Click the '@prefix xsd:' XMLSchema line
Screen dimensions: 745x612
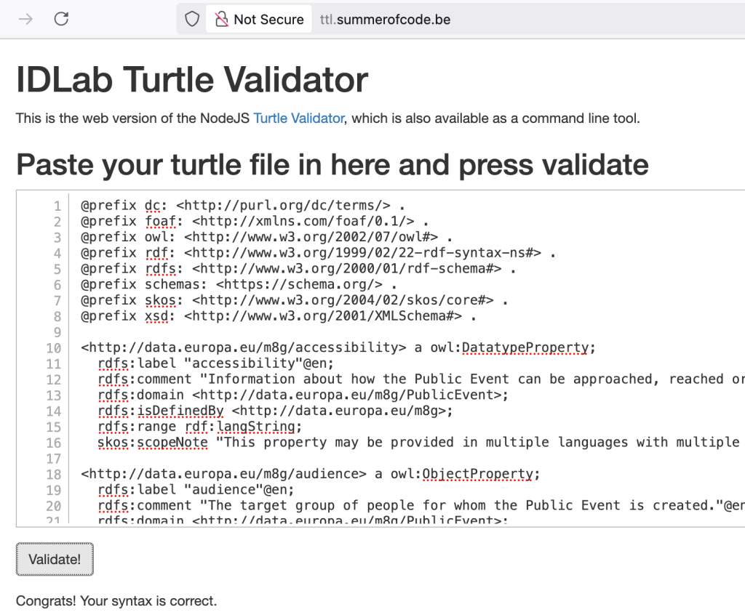tap(279, 315)
